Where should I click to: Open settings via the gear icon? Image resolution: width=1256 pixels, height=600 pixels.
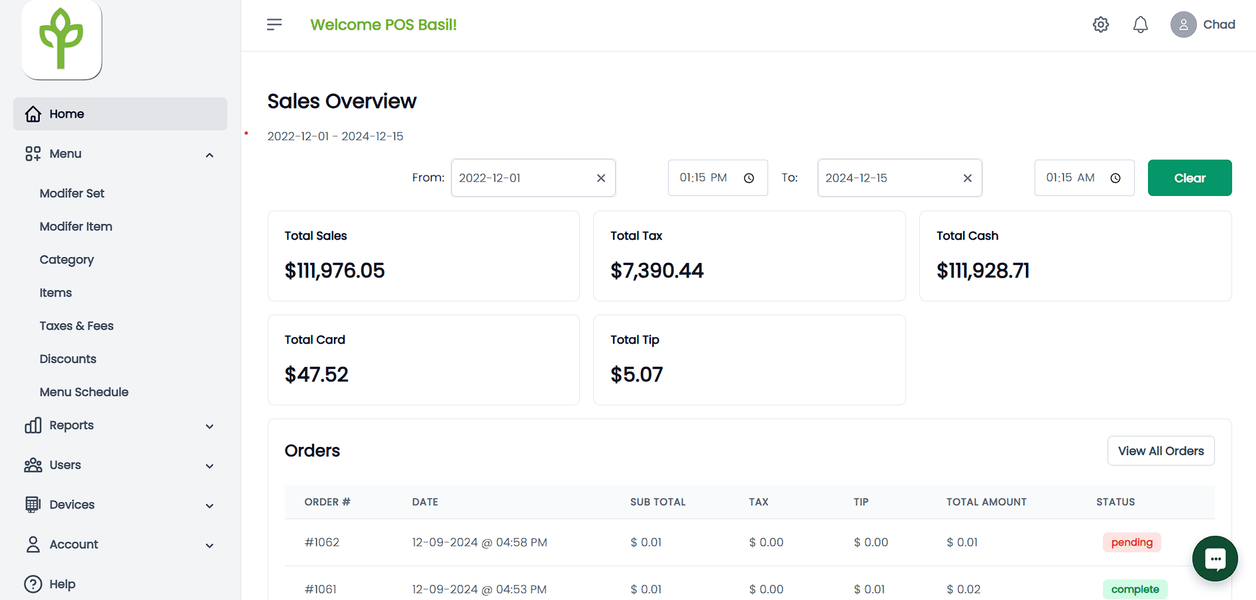(x=1100, y=25)
